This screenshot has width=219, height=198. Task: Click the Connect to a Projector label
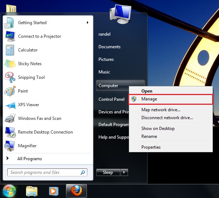click(x=40, y=36)
